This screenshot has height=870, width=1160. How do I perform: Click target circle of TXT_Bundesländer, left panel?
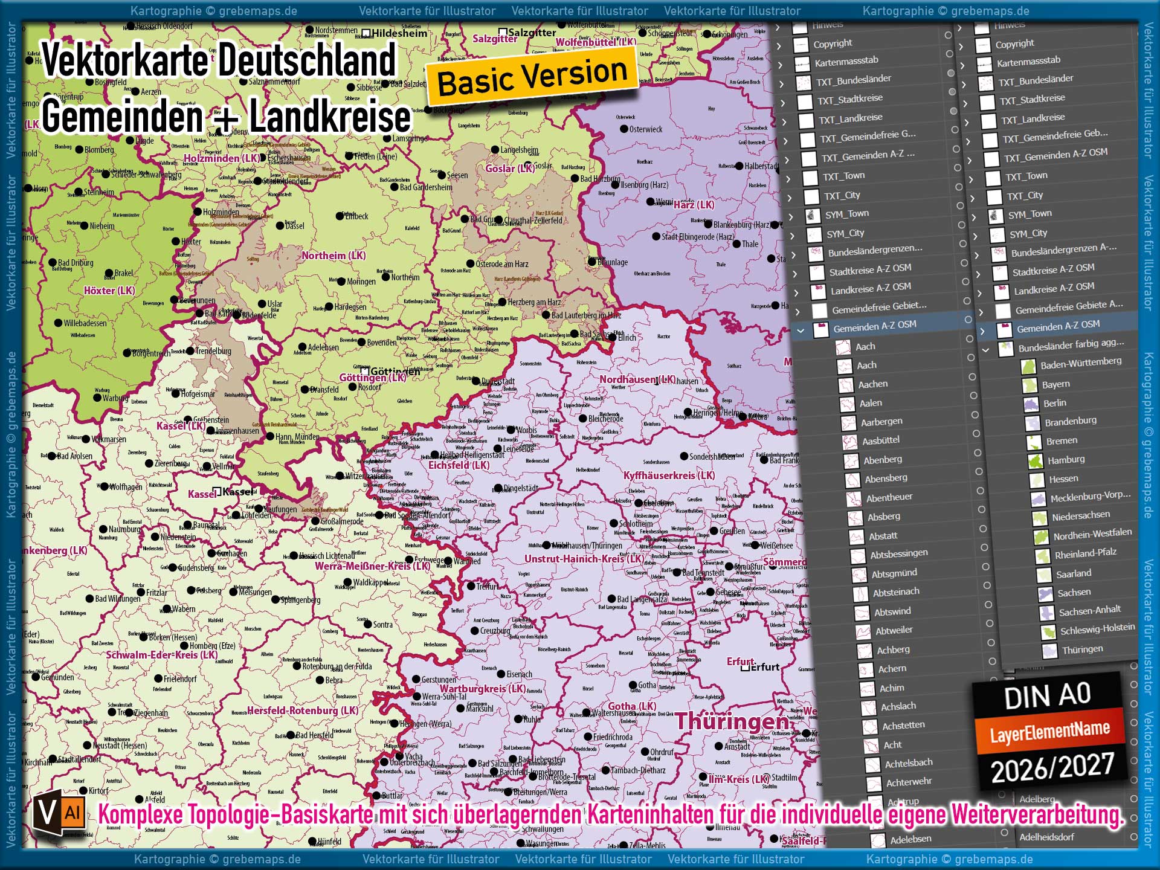tap(951, 73)
